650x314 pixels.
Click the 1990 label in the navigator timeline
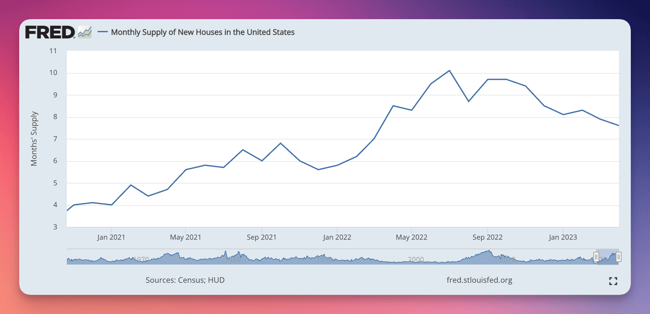tap(324, 260)
